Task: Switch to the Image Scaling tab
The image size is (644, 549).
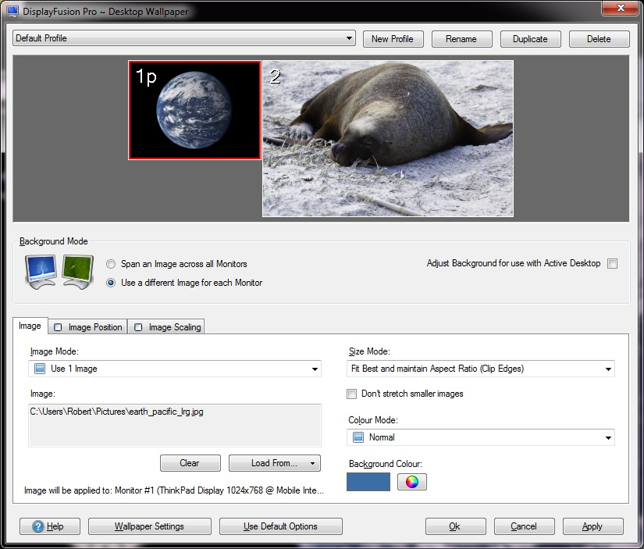Action: 166,327
